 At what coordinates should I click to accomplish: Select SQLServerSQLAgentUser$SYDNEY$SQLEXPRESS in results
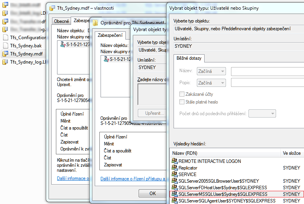[237, 201]
